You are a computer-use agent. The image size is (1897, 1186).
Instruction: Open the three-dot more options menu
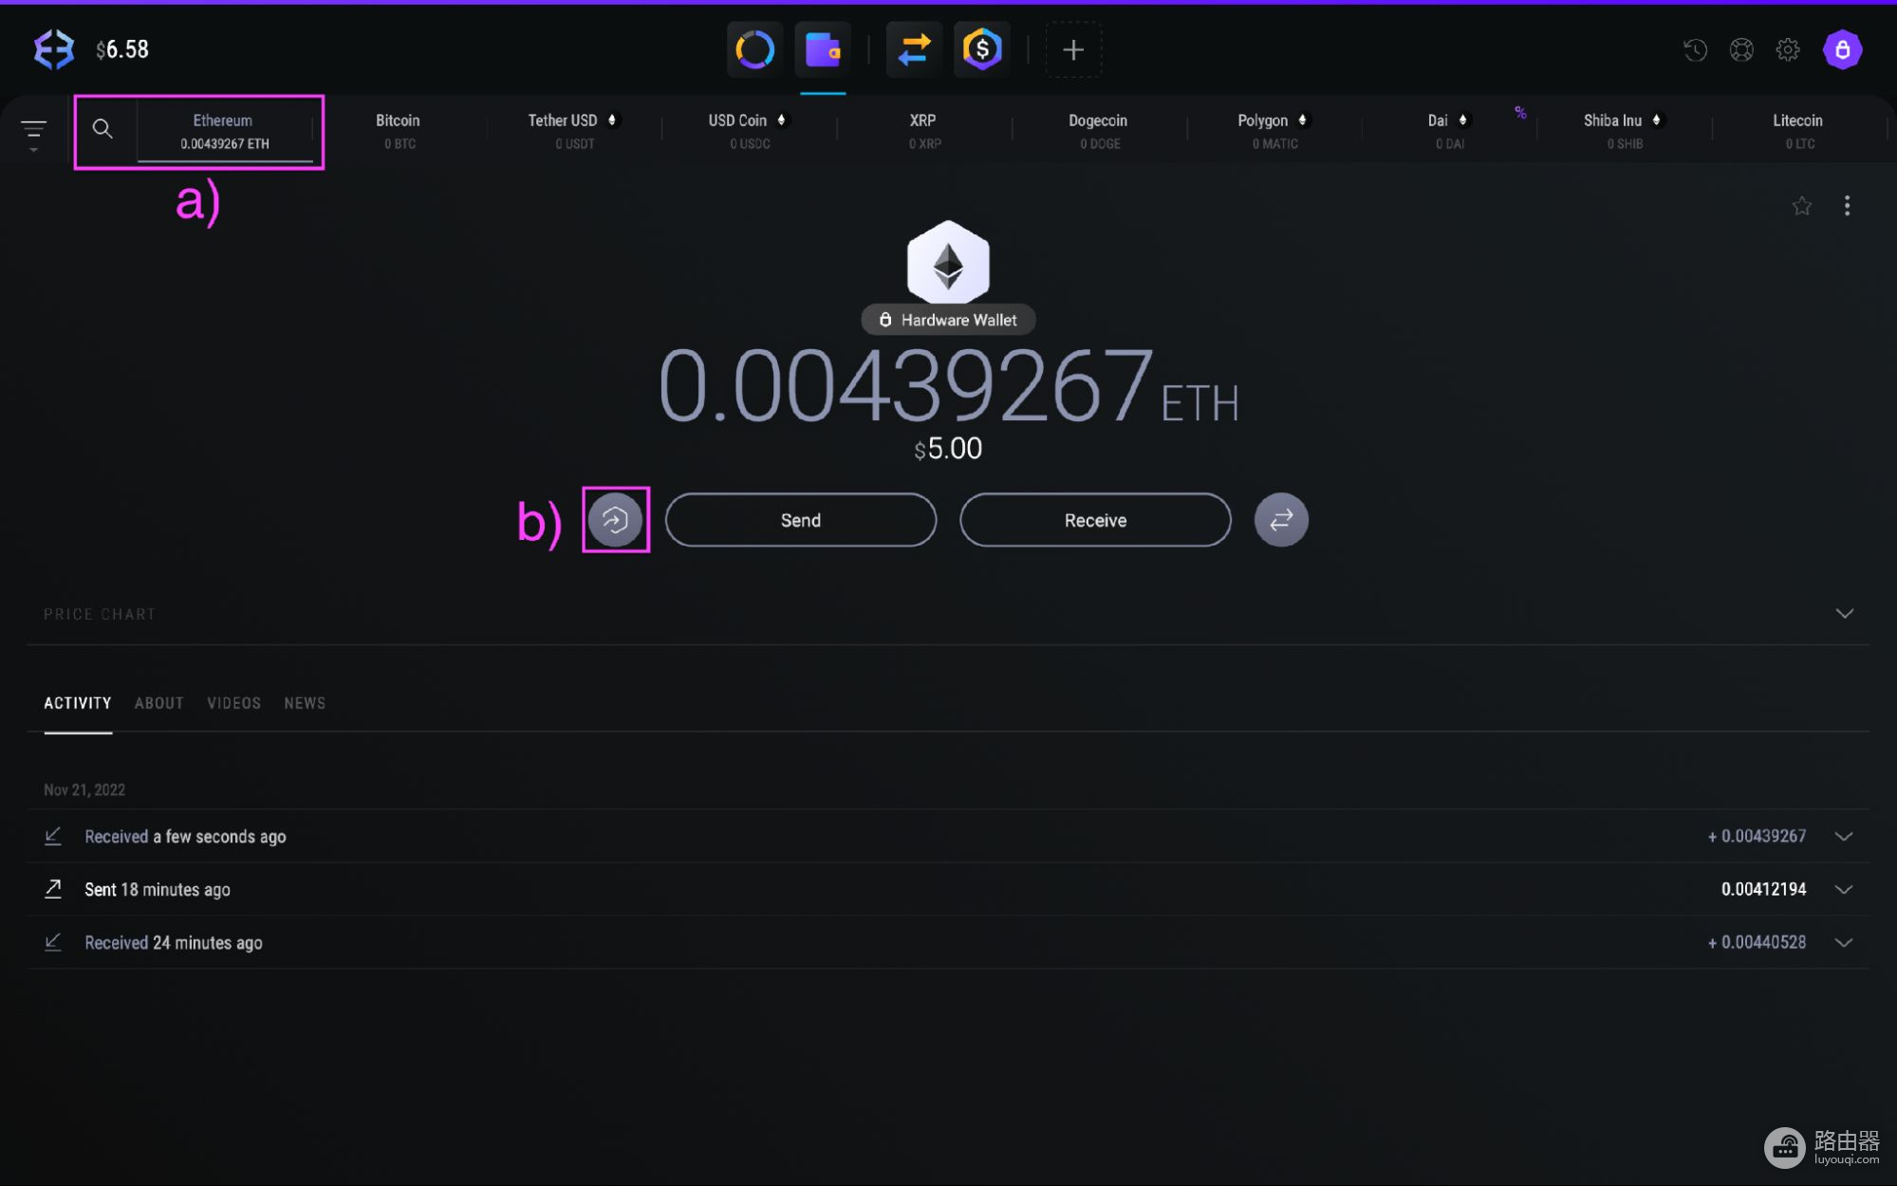1847,206
